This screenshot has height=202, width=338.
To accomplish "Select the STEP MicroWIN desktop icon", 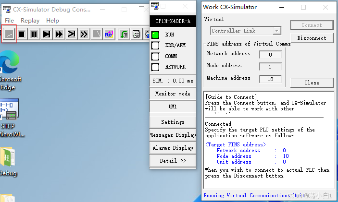I will coord(10,118).
